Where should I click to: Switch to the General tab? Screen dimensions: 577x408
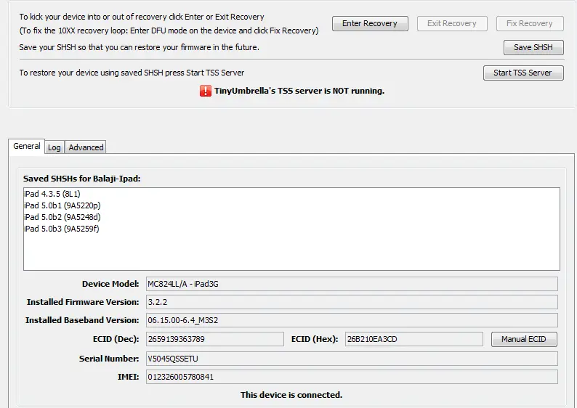point(27,146)
